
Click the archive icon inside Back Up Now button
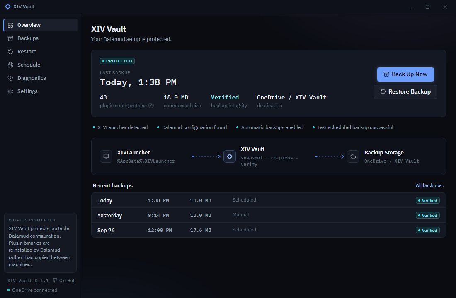coord(386,74)
